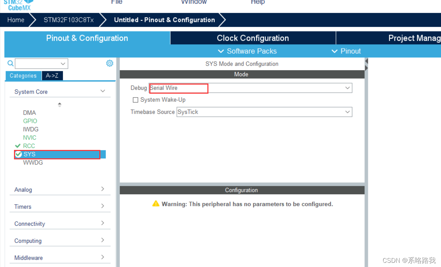Select NVIC in System Core list

[x=30, y=138]
